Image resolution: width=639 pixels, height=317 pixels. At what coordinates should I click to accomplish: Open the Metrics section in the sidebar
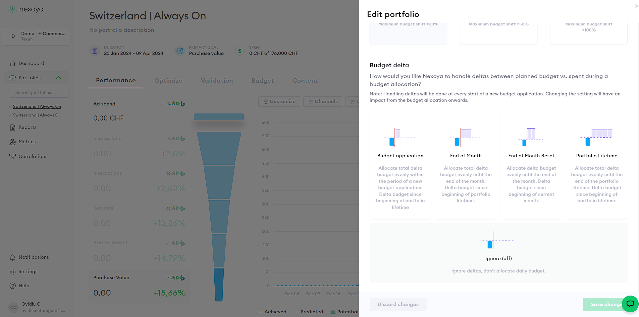pos(27,142)
